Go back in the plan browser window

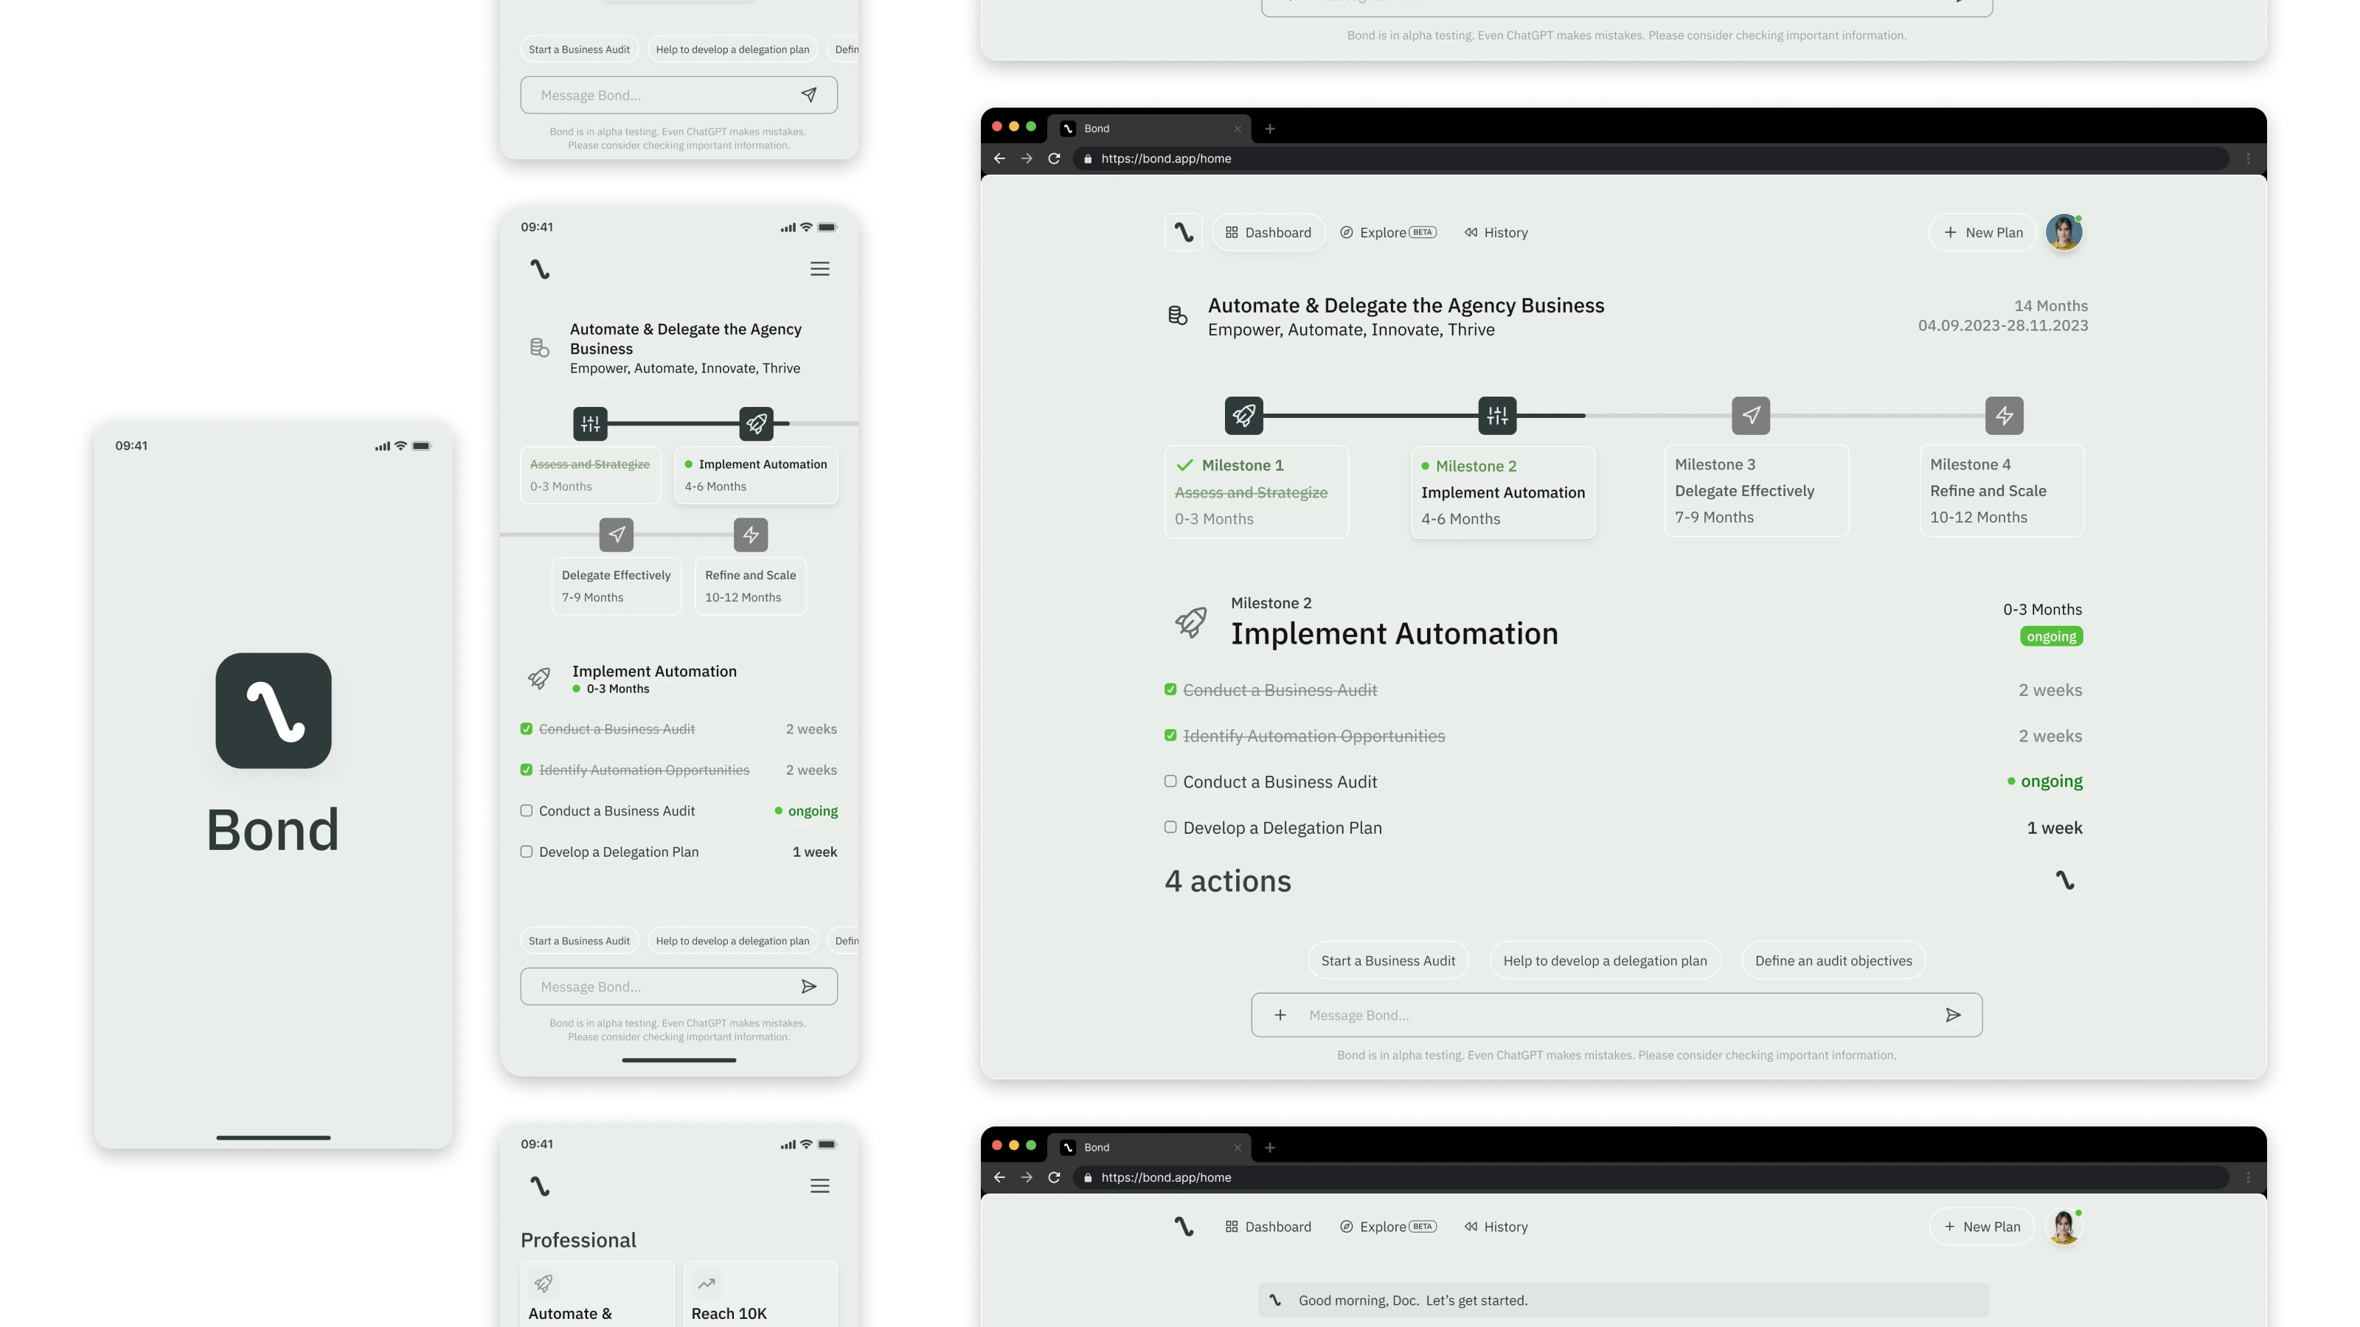point(999,159)
